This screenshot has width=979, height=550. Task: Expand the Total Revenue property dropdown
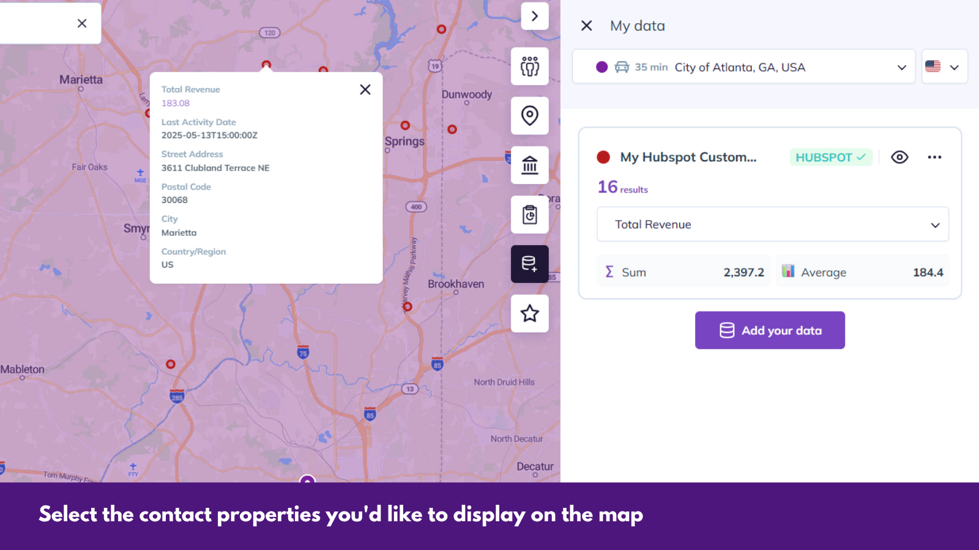click(773, 224)
